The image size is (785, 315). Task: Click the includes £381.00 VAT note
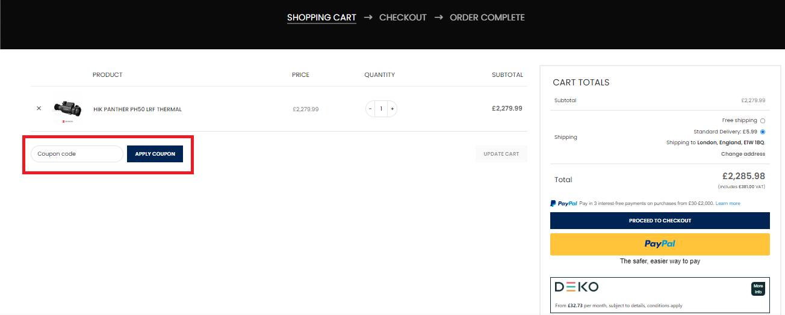[742, 187]
